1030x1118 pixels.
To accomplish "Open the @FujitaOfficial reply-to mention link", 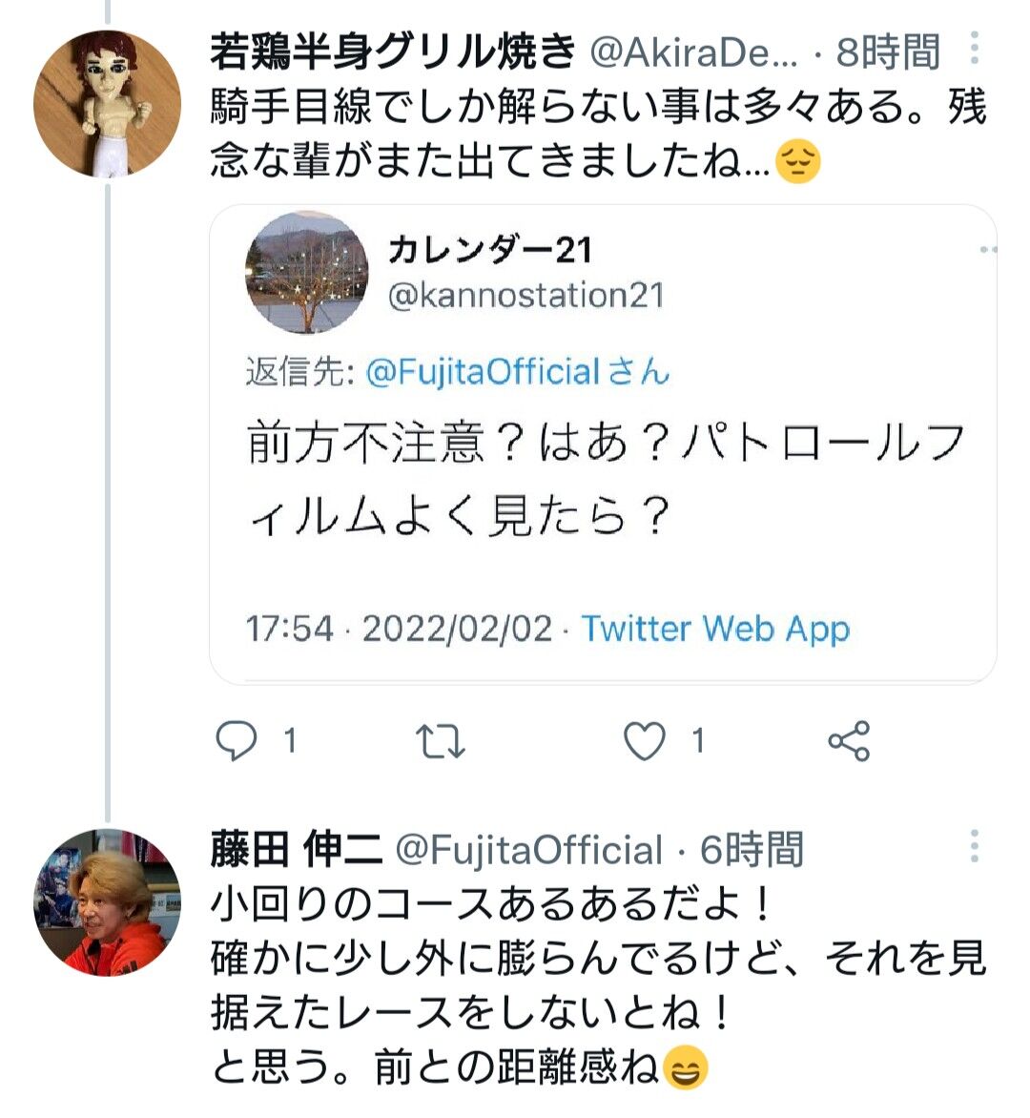I will 483,371.
